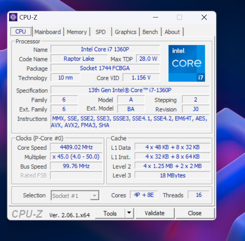Click the Tools button
Screen dimensions: 245x241
[110, 213]
